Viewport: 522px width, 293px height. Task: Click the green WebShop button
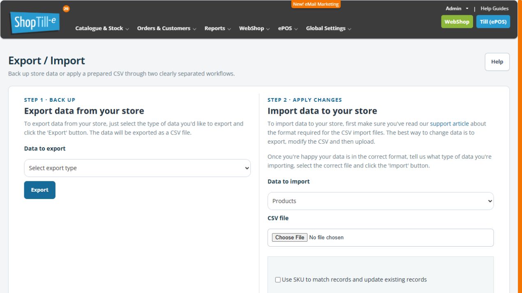coord(457,22)
